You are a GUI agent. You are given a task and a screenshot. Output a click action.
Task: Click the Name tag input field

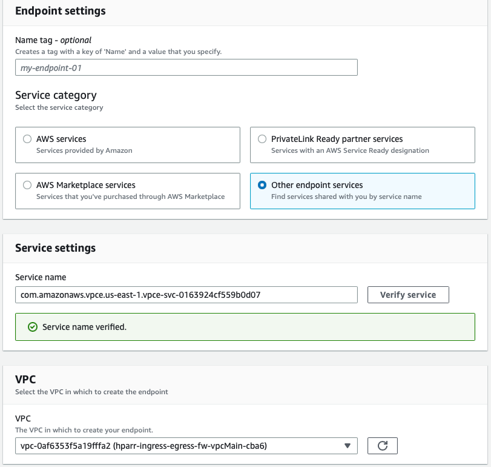coord(186,67)
